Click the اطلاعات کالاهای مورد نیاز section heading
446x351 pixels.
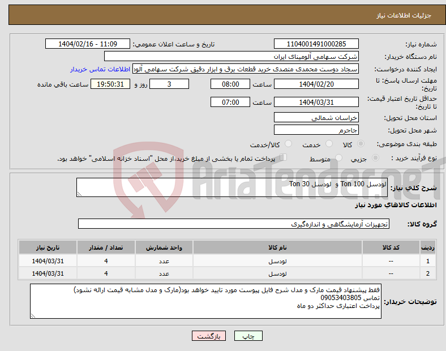pyautogui.click(x=396, y=205)
